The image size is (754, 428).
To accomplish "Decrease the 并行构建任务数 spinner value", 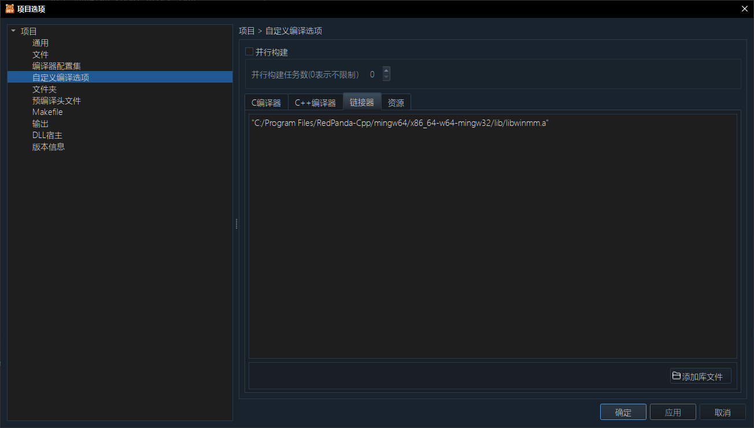I will pyautogui.click(x=386, y=77).
